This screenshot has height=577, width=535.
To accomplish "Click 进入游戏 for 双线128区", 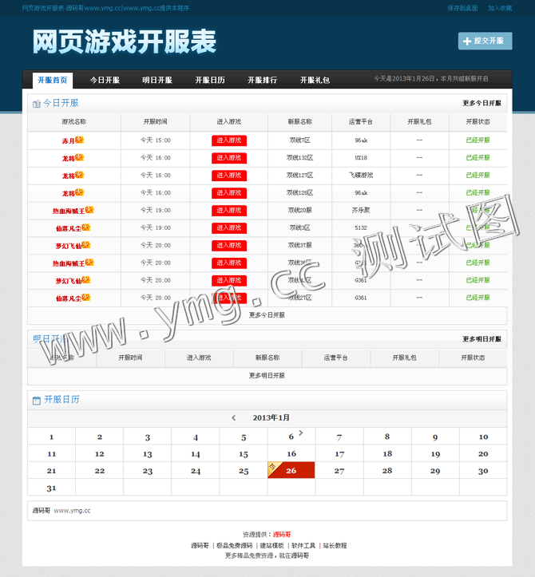I will tap(229, 193).
